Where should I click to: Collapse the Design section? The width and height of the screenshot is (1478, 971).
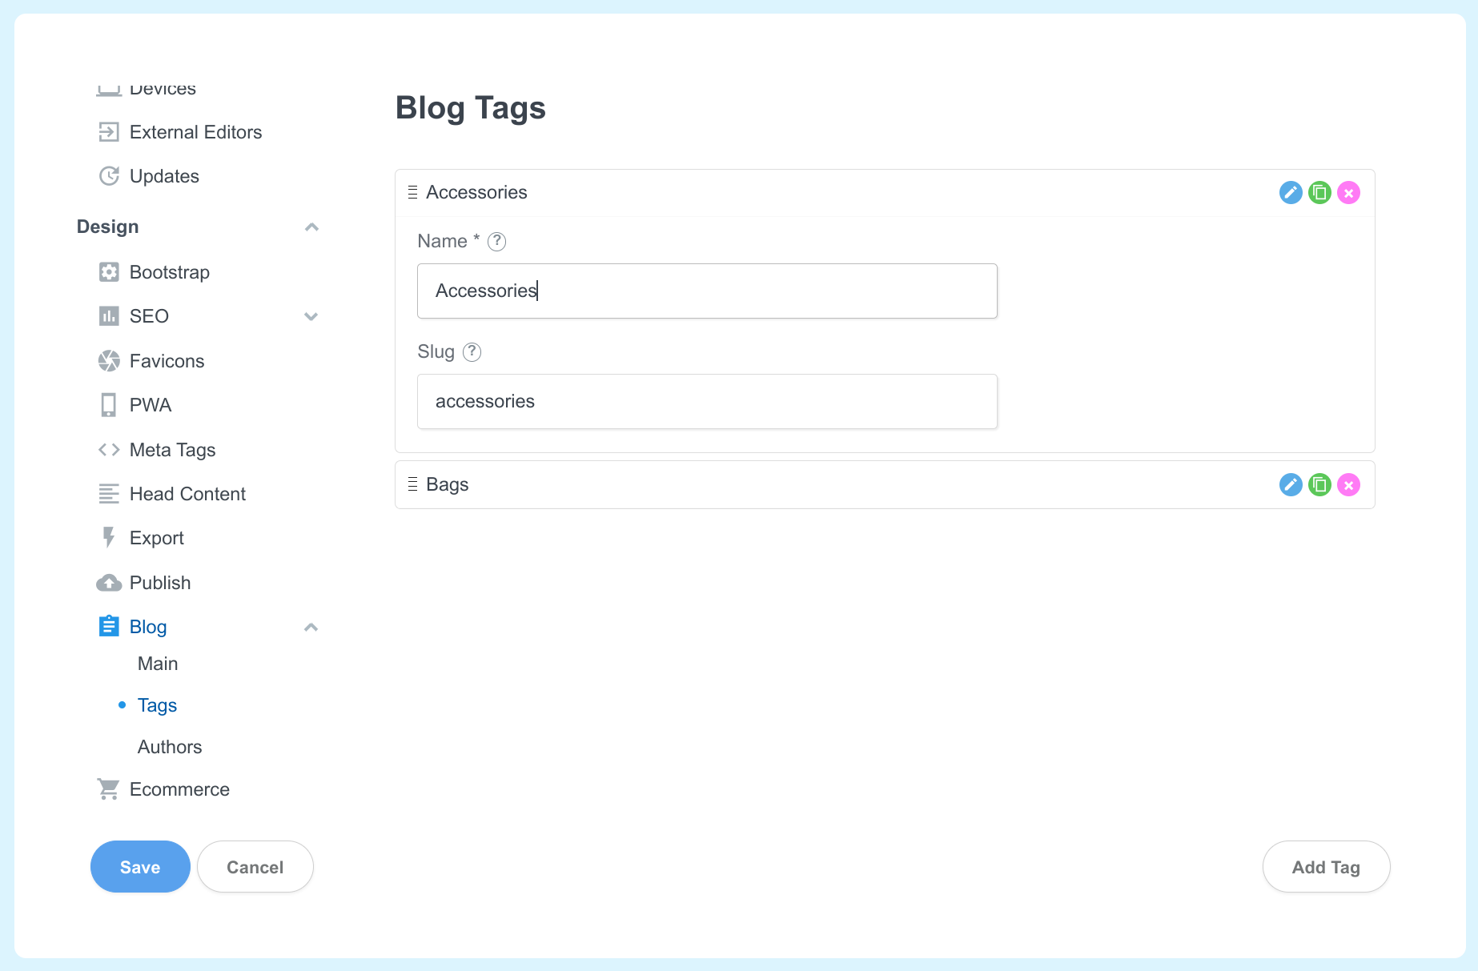tap(311, 227)
